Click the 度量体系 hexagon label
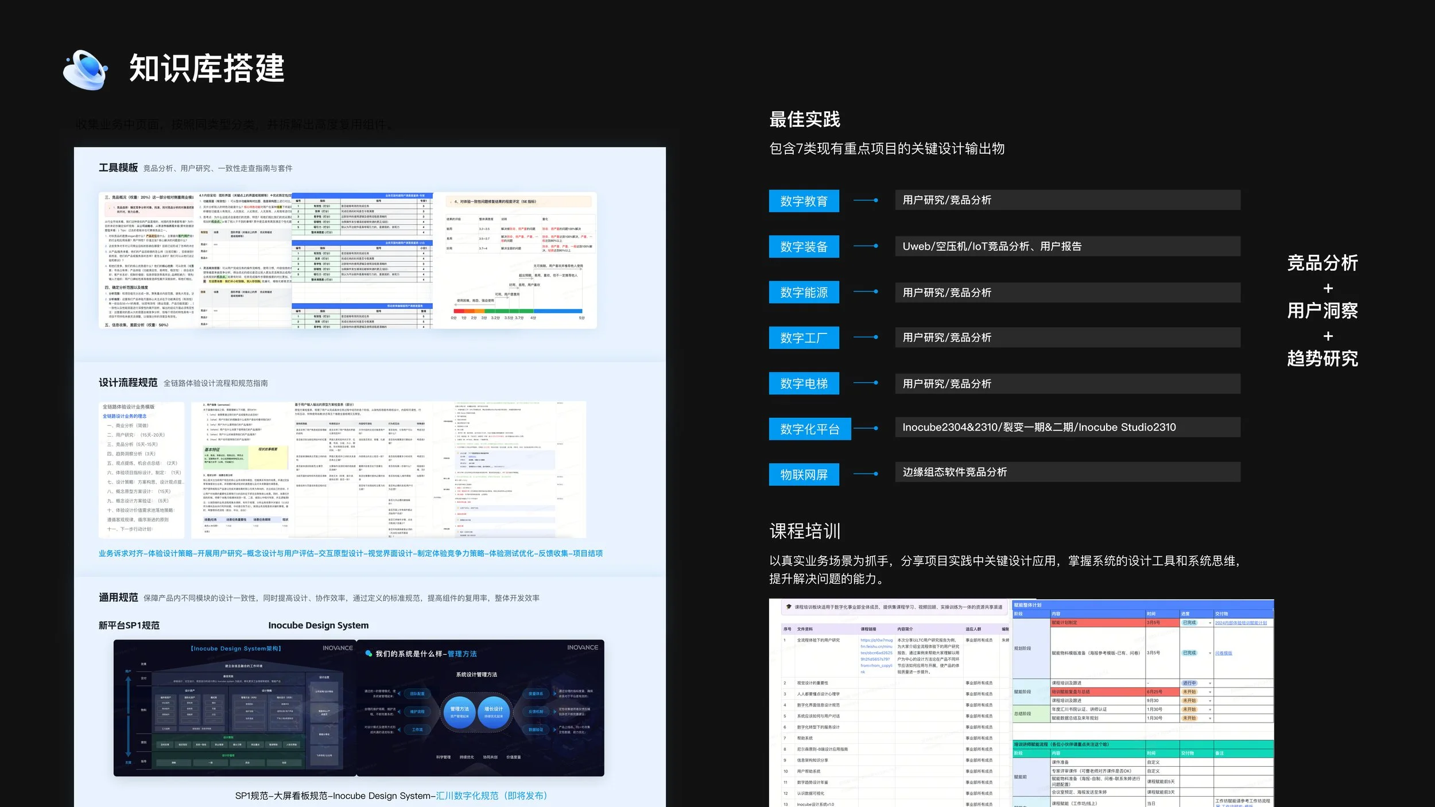Screen dimensions: 1435x807 (x=536, y=694)
